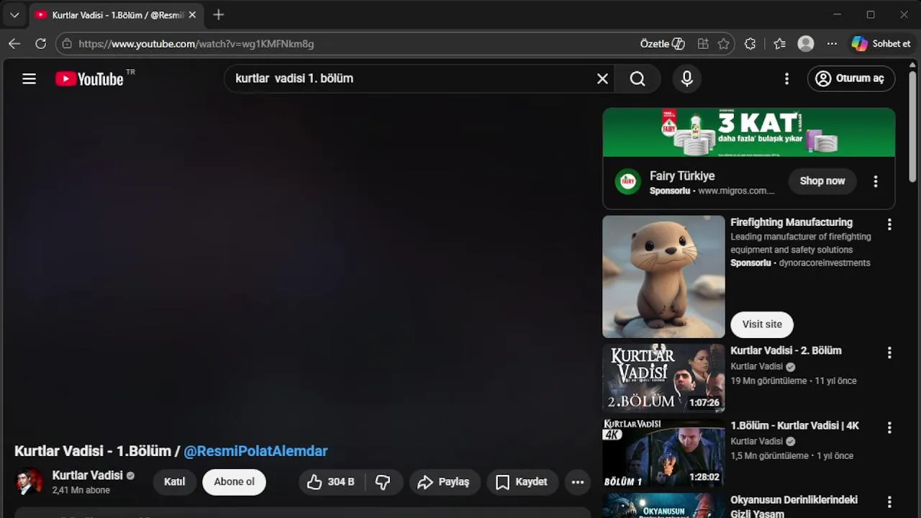Add page to favorites star icon
921x518 pixels.
coord(723,44)
